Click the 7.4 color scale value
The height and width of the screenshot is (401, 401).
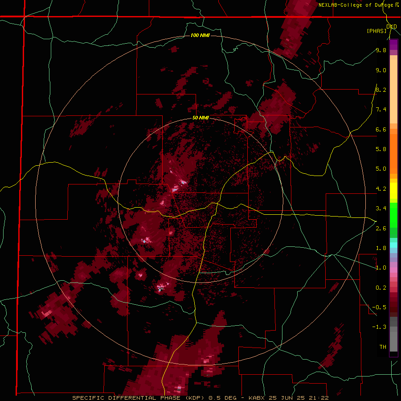click(381, 110)
